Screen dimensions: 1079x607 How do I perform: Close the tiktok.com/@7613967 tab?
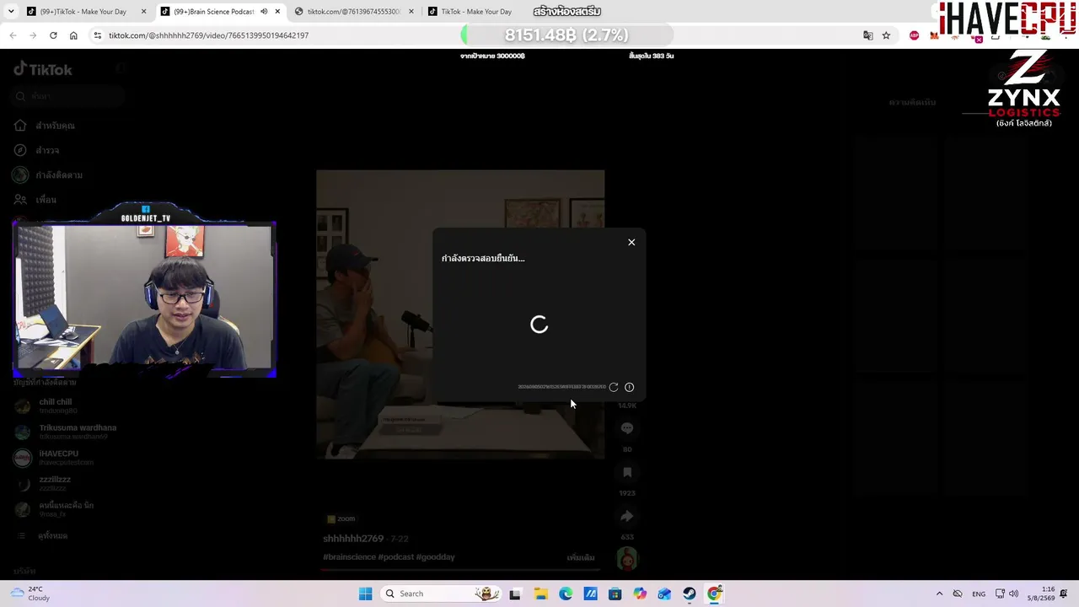411,12
